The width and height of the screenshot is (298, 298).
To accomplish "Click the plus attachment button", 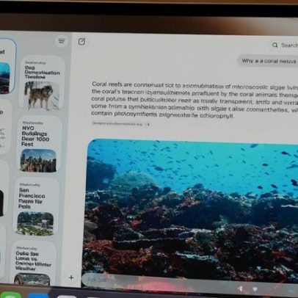I will pyautogui.click(x=71, y=277).
